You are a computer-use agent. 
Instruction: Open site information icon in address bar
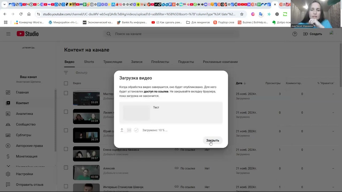pos(38,14)
